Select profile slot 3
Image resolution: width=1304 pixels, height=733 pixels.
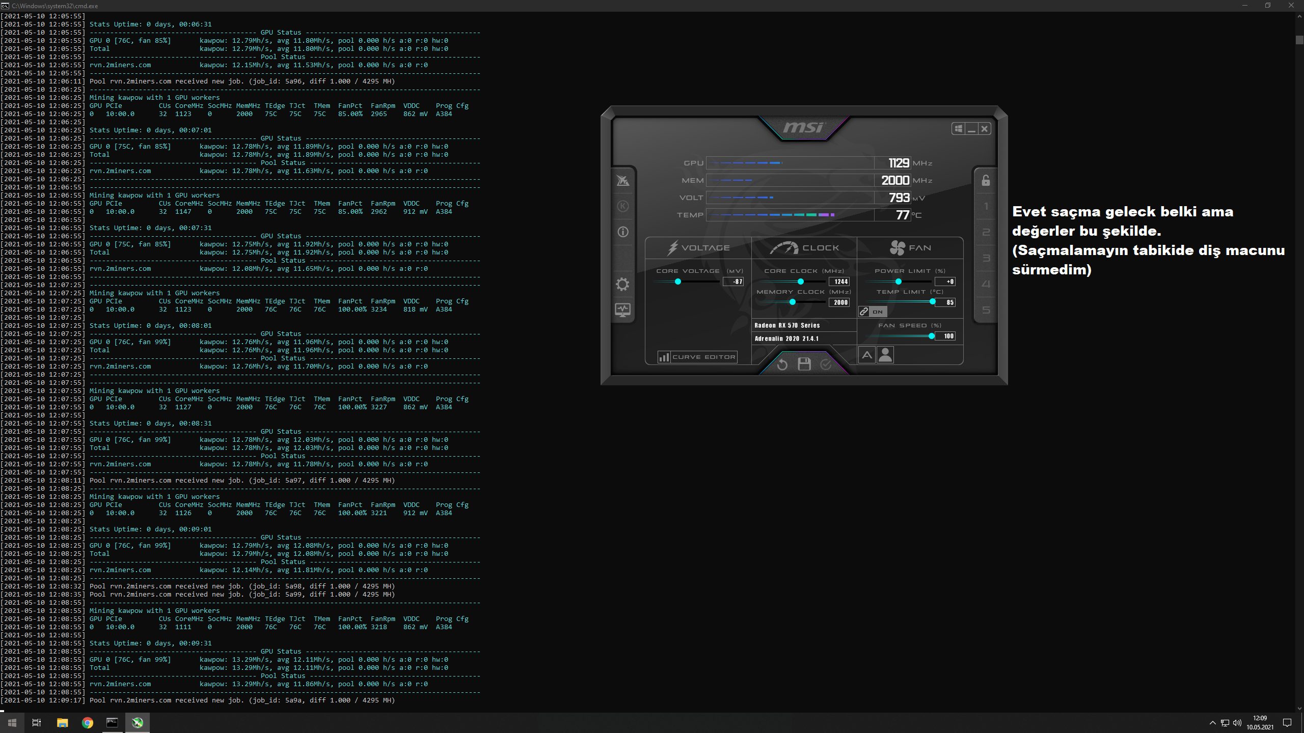(986, 258)
